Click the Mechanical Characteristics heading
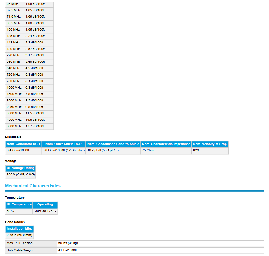The width and height of the screenshot is (269, 256). (x=33, y=186)
